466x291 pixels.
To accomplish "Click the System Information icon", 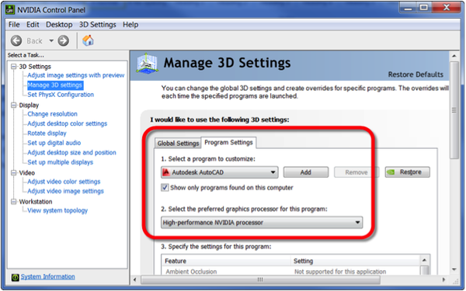I will click(x=16, y=277).
